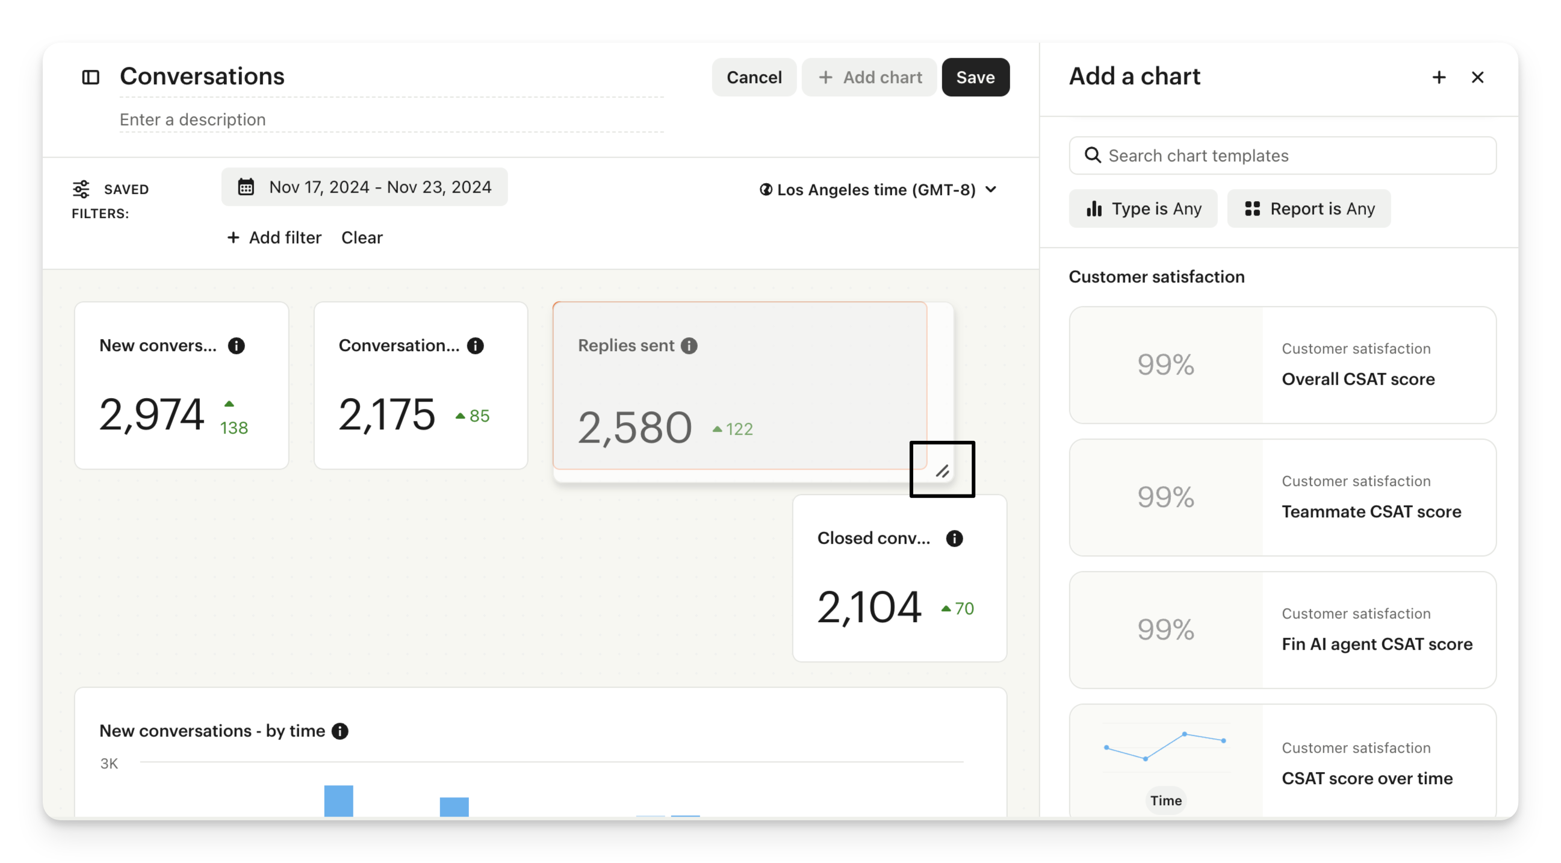The width and height of the screenshot is (1561, 863).
Task: Click Add filter link
Action: [x=275, y=237]
